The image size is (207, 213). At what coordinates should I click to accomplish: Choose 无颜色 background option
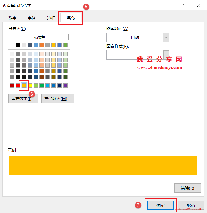click(x=39, y=37)
